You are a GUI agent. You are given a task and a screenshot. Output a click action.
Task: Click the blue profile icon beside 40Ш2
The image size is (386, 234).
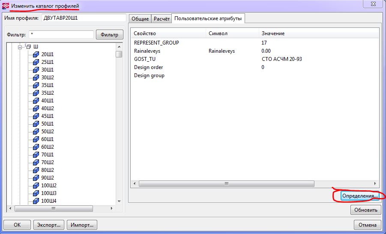tap(36, 108)
